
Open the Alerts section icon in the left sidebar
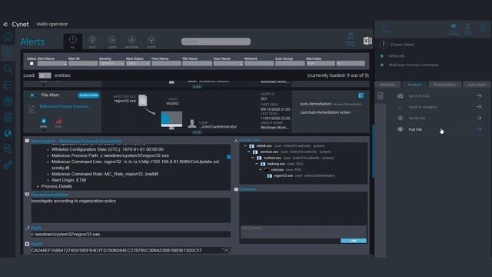[8, 52]
